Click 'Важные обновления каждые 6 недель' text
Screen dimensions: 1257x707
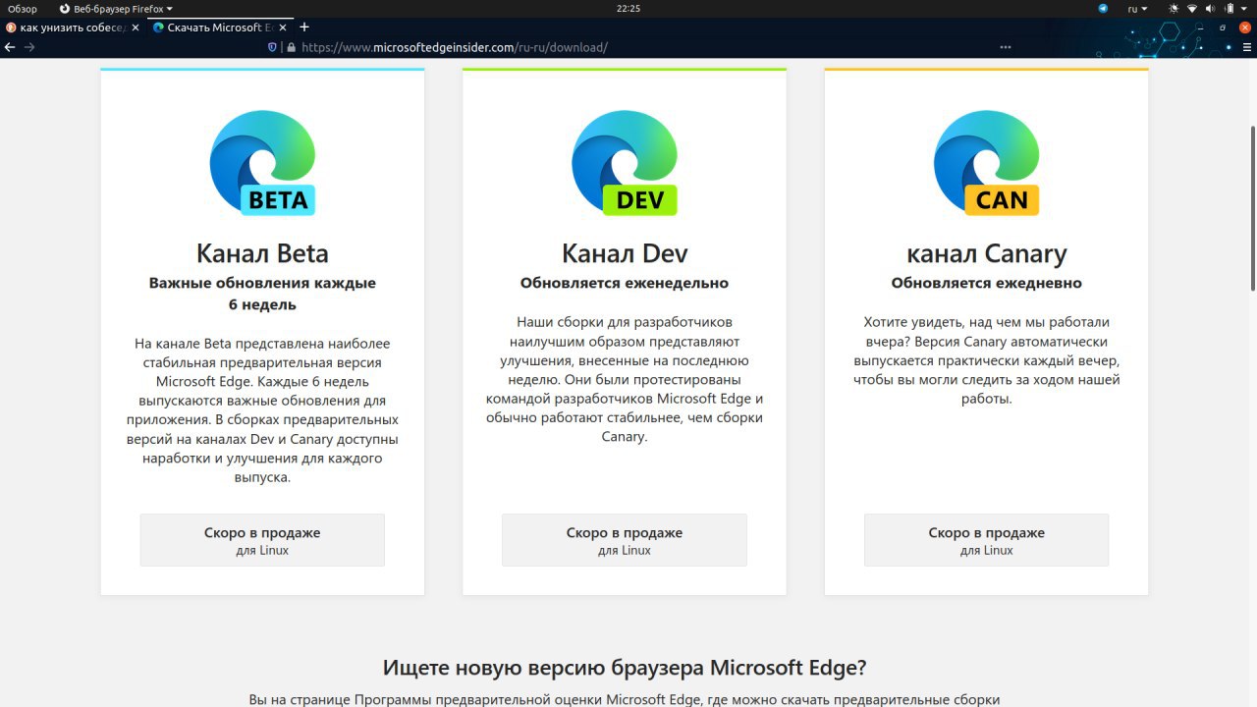262,294
